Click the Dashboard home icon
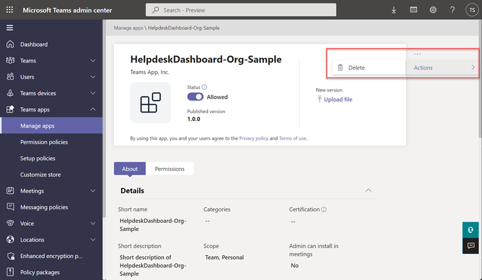 coord(10,45)
